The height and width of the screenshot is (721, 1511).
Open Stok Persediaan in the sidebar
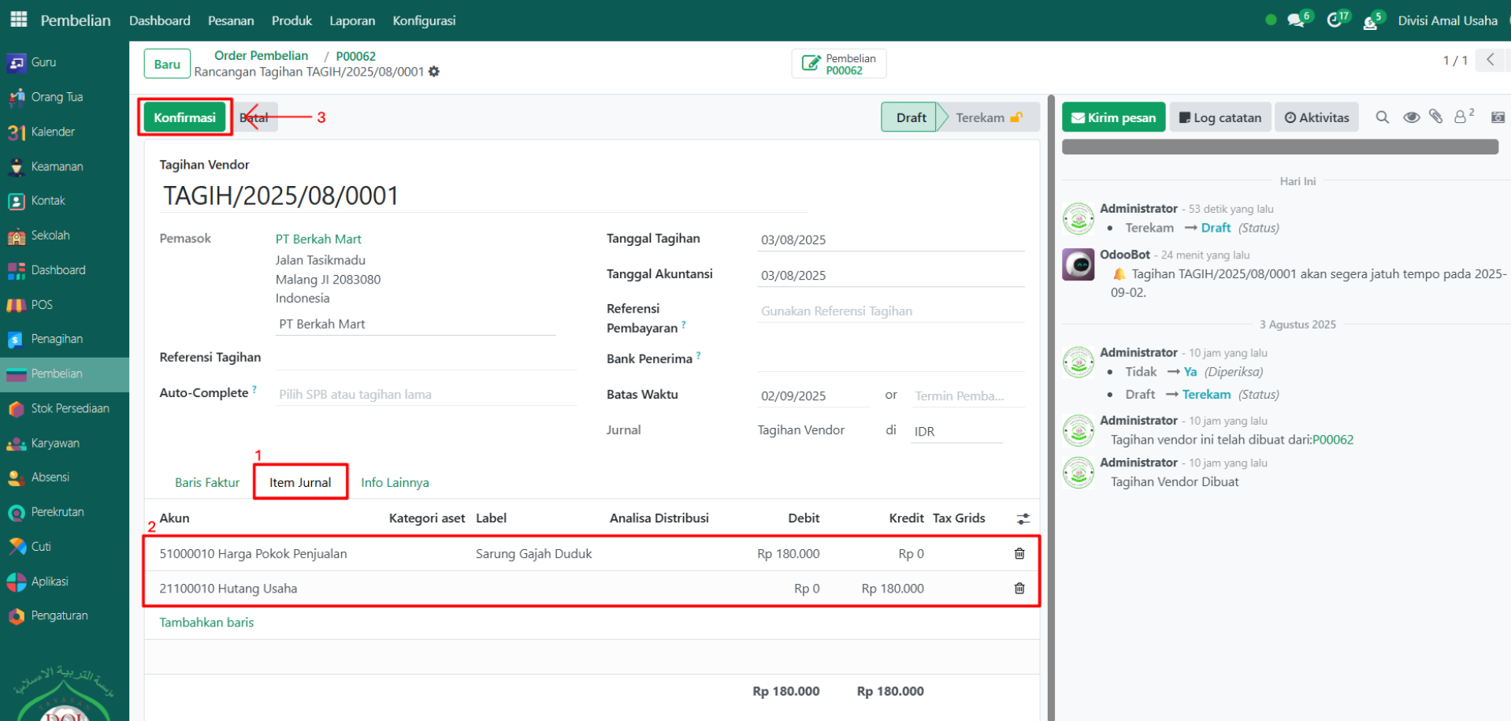click(x=69, y=408)
